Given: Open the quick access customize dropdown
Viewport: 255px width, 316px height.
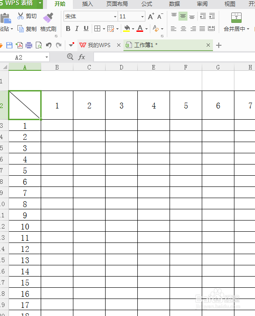Looking at the screenshot, I should click(71, 45).
